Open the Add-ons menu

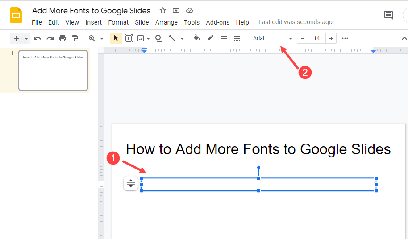218,22
